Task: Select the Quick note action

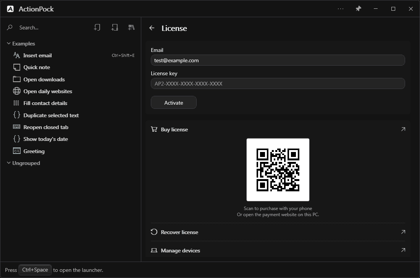Action: point(71,67)
